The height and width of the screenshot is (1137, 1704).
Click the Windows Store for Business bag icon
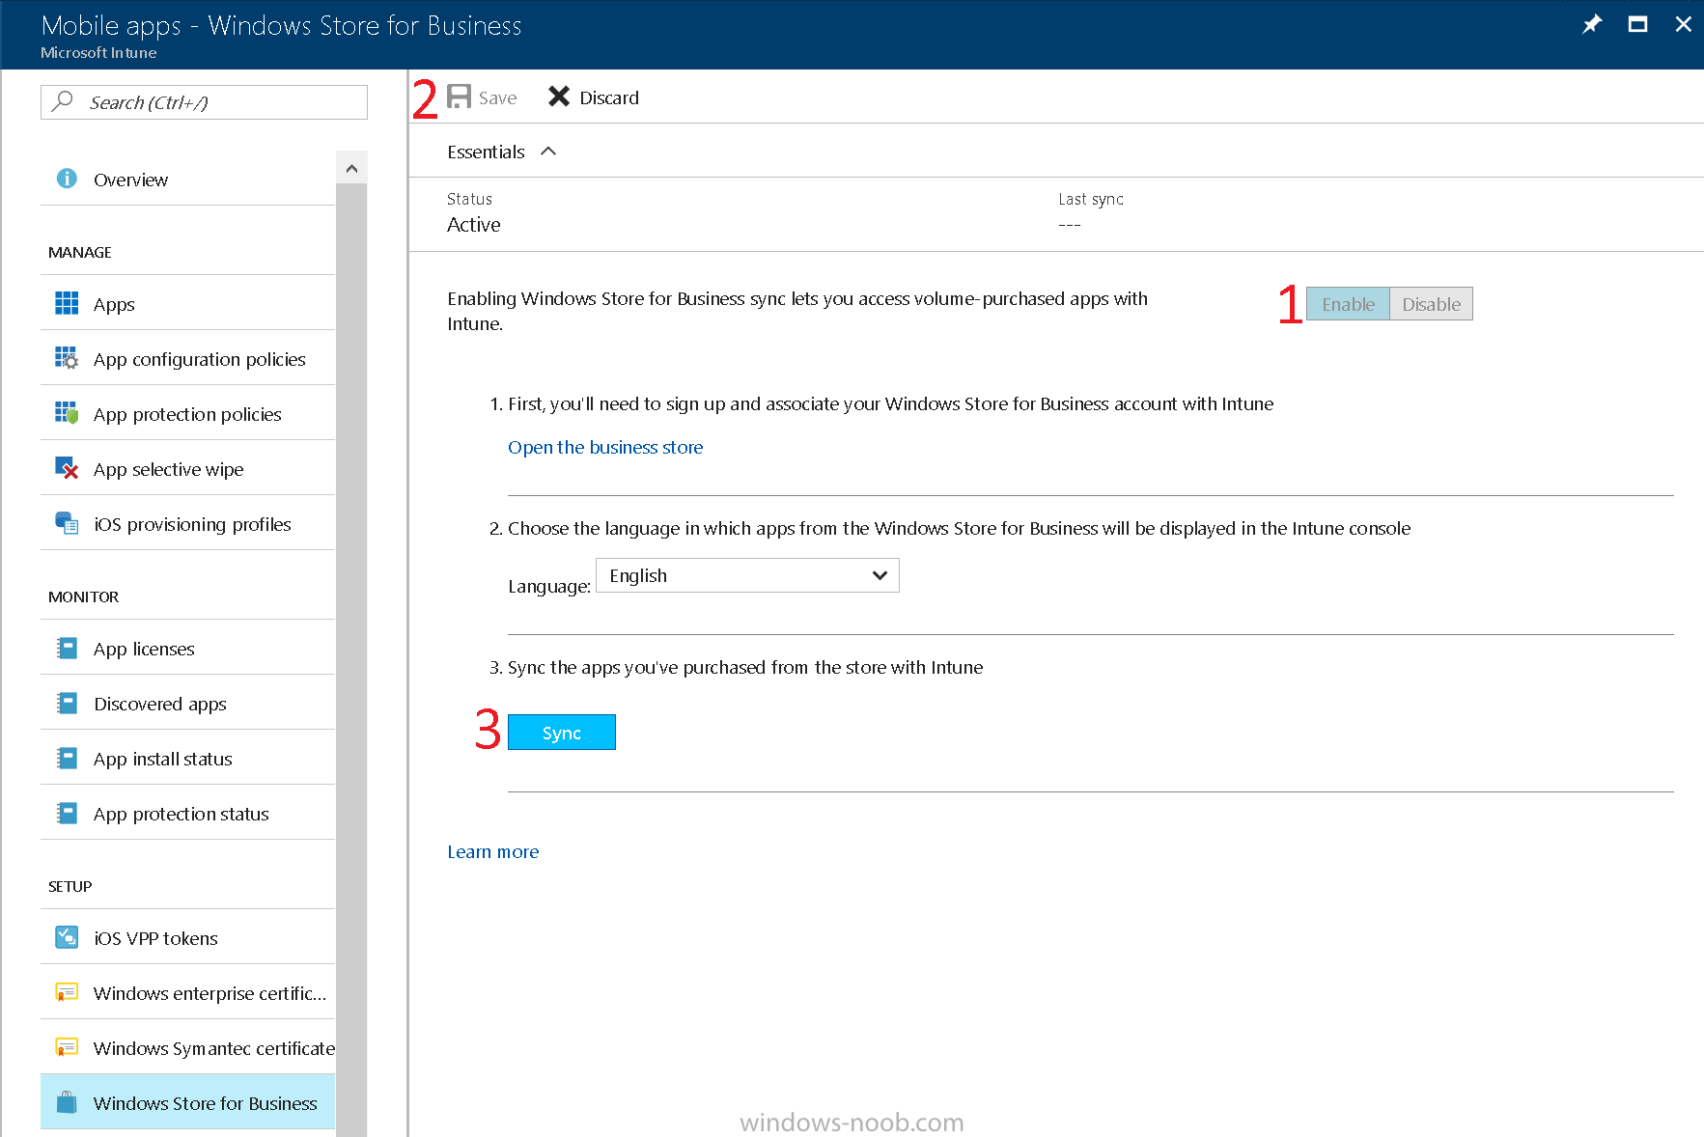click(67, 1102)
